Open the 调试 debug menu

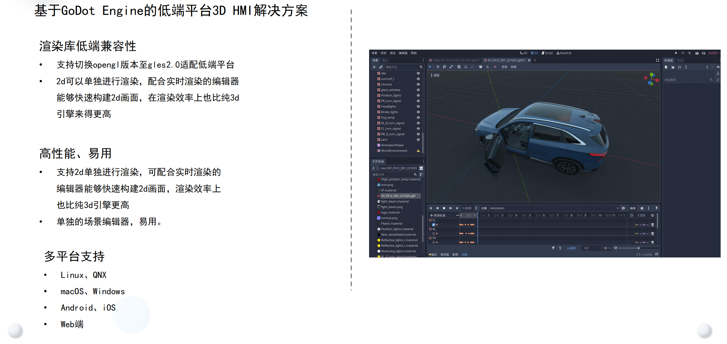[x=392, y=53]
